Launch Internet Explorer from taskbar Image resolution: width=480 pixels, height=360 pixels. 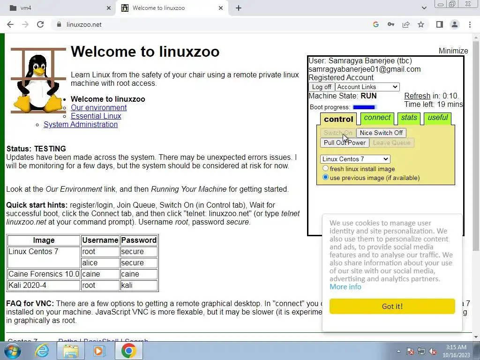point(42,351)
